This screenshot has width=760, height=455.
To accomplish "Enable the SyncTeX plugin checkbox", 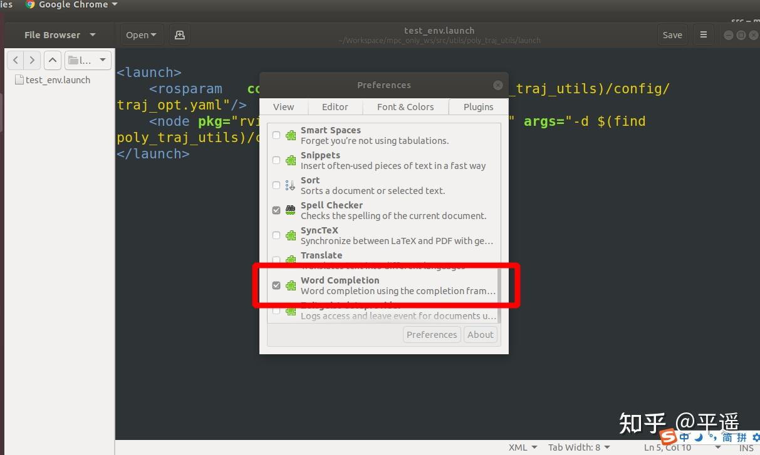I will 276,235.
